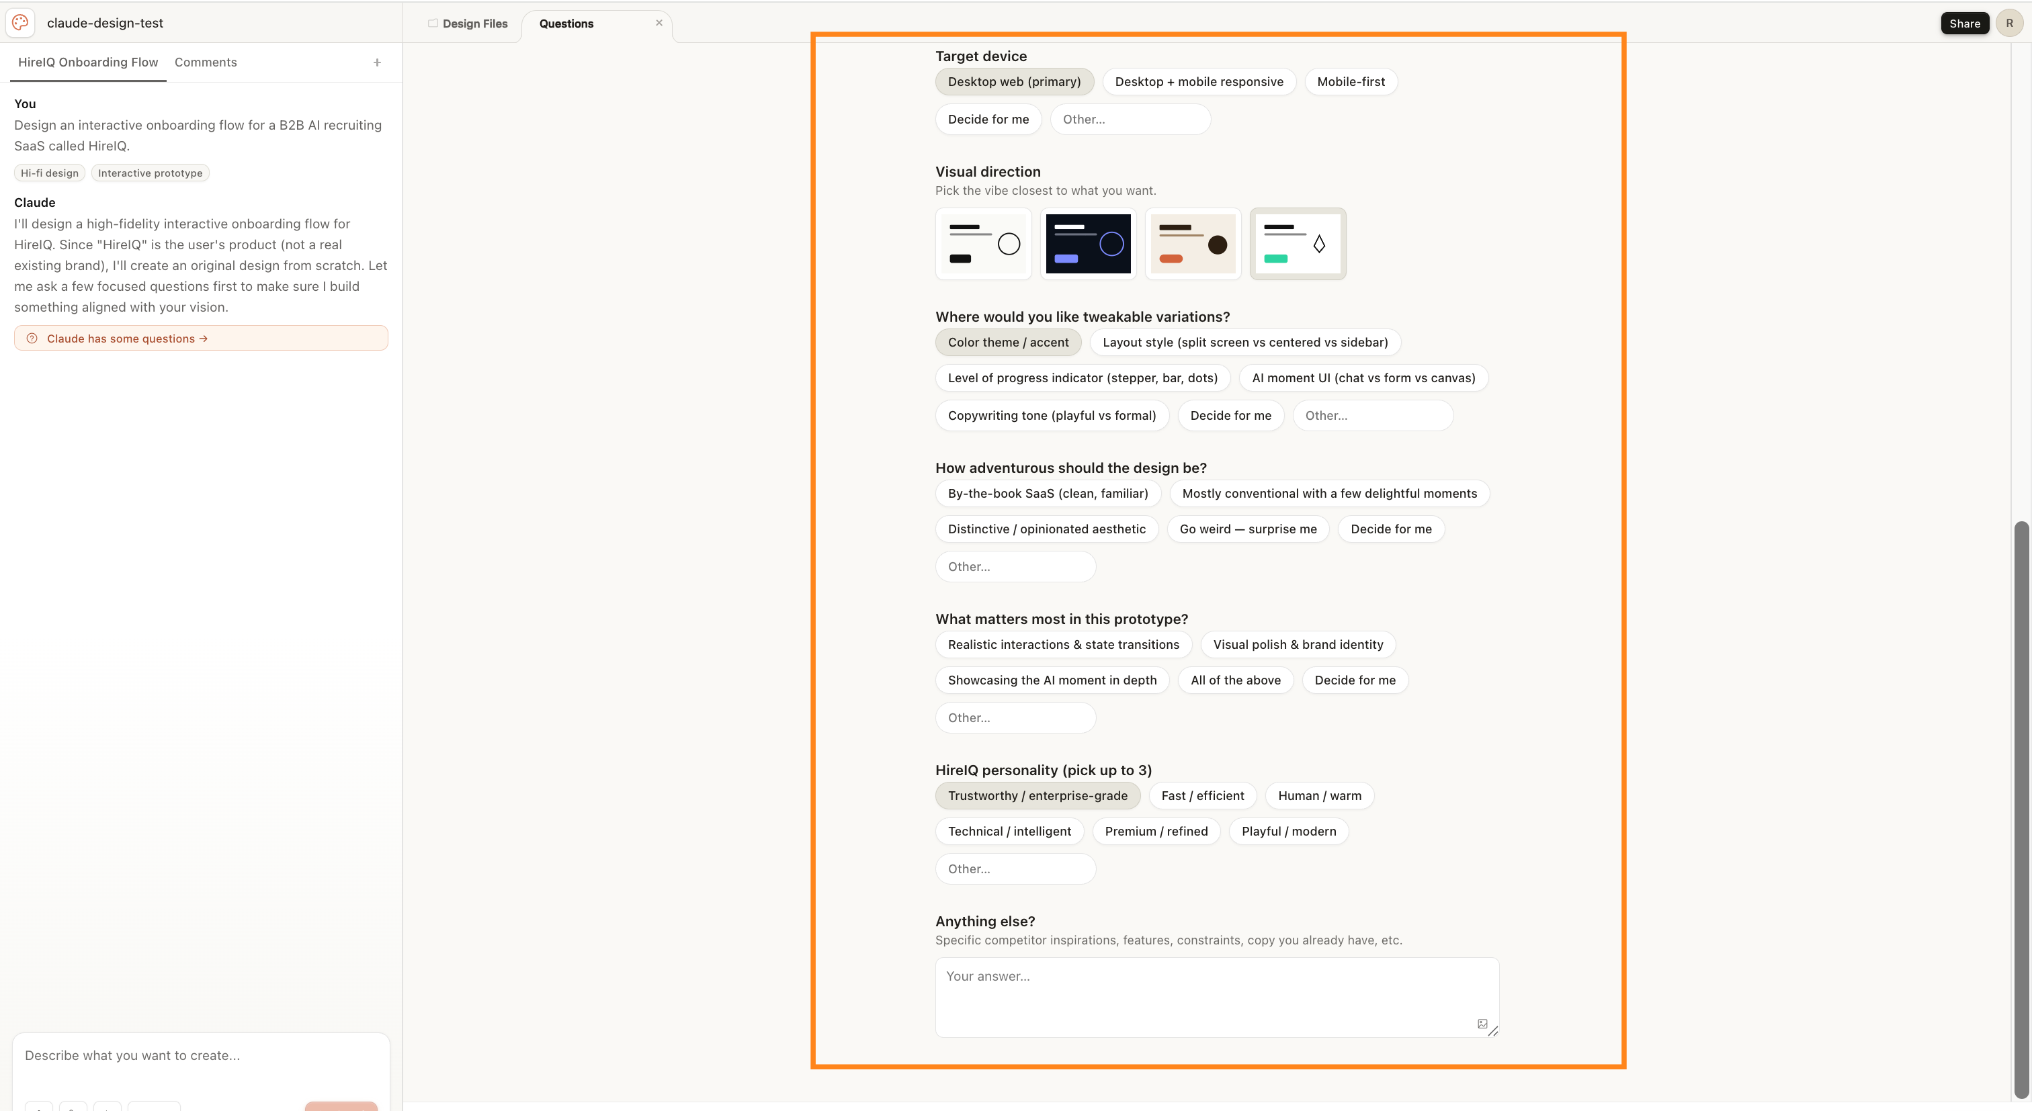Click the image attach icon in answer box
Screen dimensions: 2032x1111
coord(1482,1024)
